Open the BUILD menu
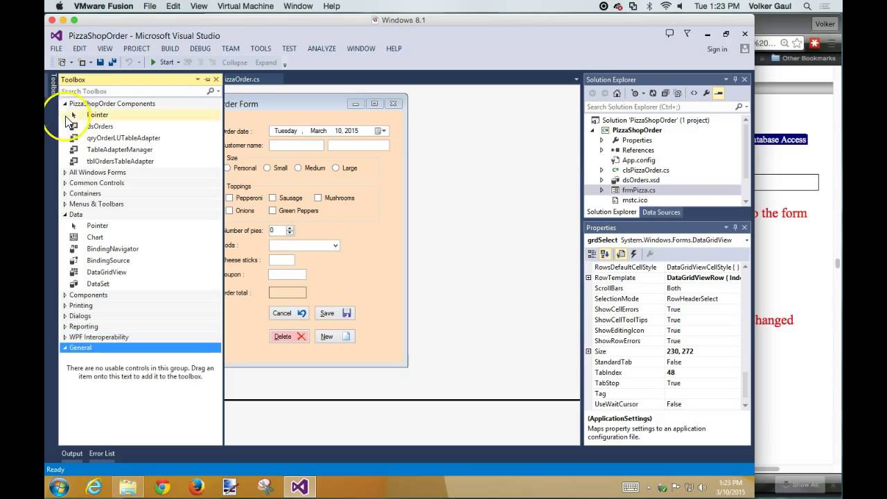 170,49
